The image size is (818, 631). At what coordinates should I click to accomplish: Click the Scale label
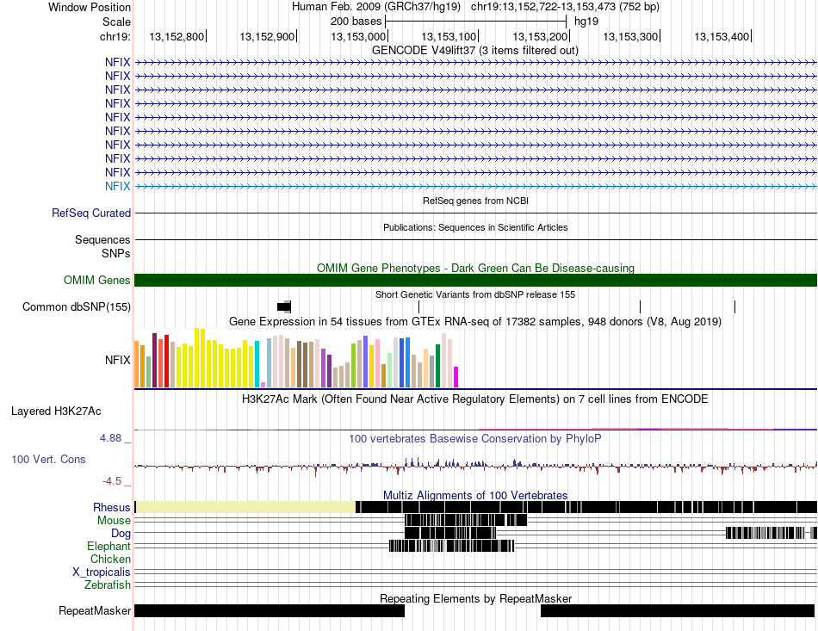[x=116, y=22]
